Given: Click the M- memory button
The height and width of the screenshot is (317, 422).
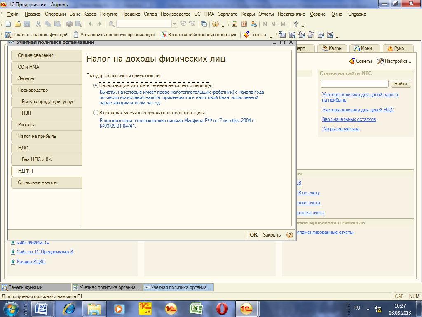Looking at the screenshot, I should tap(284, 24).
